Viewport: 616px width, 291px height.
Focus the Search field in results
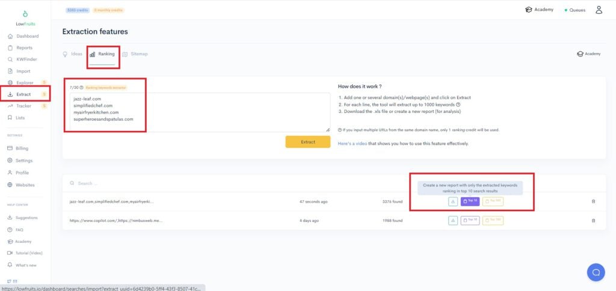[x=180, y=183]
